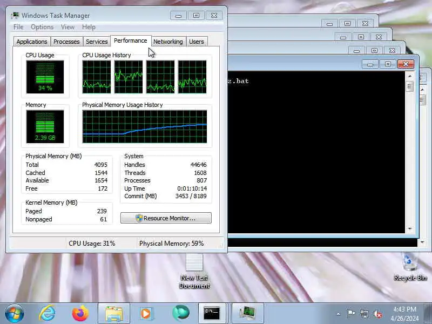Switch to the Networking tab
432x324 pixels.
(x=168, y=42)
